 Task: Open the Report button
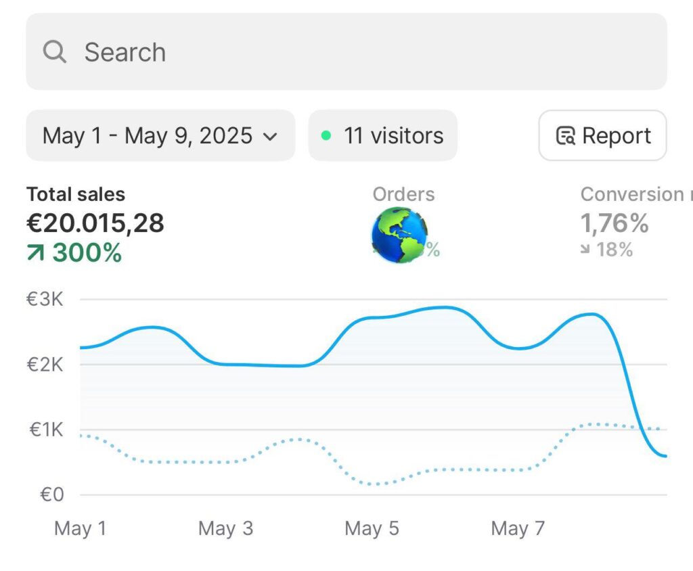pos(602,135)
